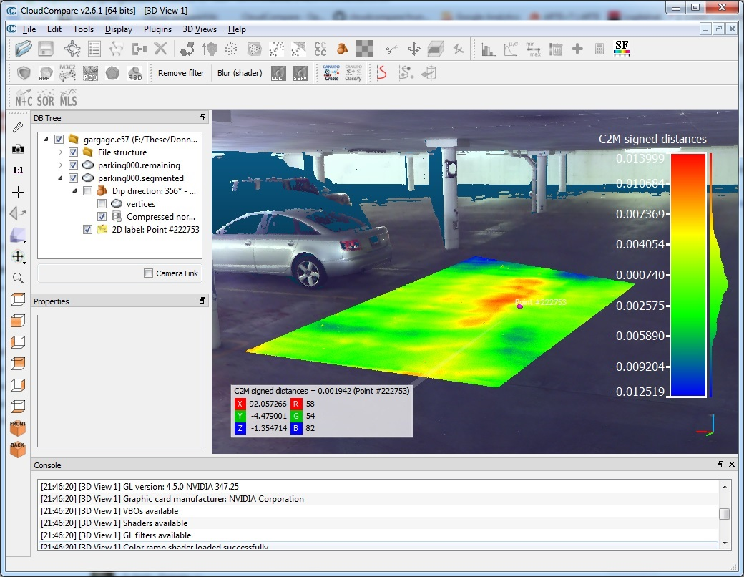744x577 pixels.
Task: Enable the Camera Link checkbox
Action: [x=148, y=273]
